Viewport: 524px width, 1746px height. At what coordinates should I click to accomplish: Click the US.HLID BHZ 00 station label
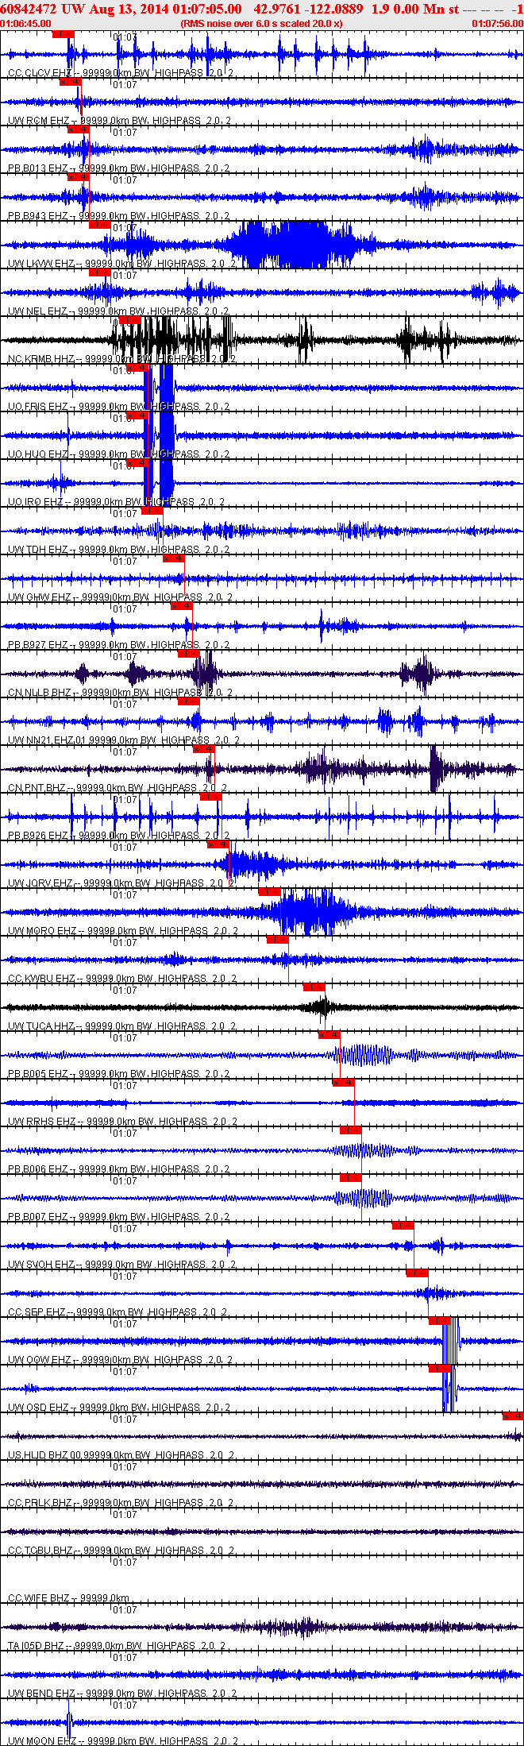44,1455
